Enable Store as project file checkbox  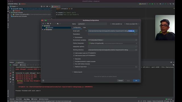(125, 24)
